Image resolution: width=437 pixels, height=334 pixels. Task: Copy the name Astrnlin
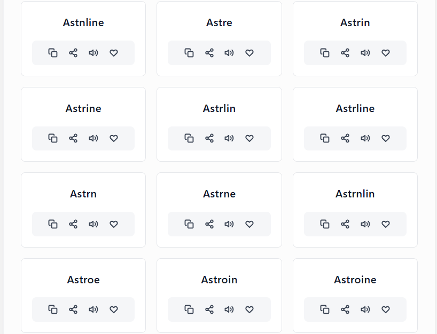coord(325,224)
